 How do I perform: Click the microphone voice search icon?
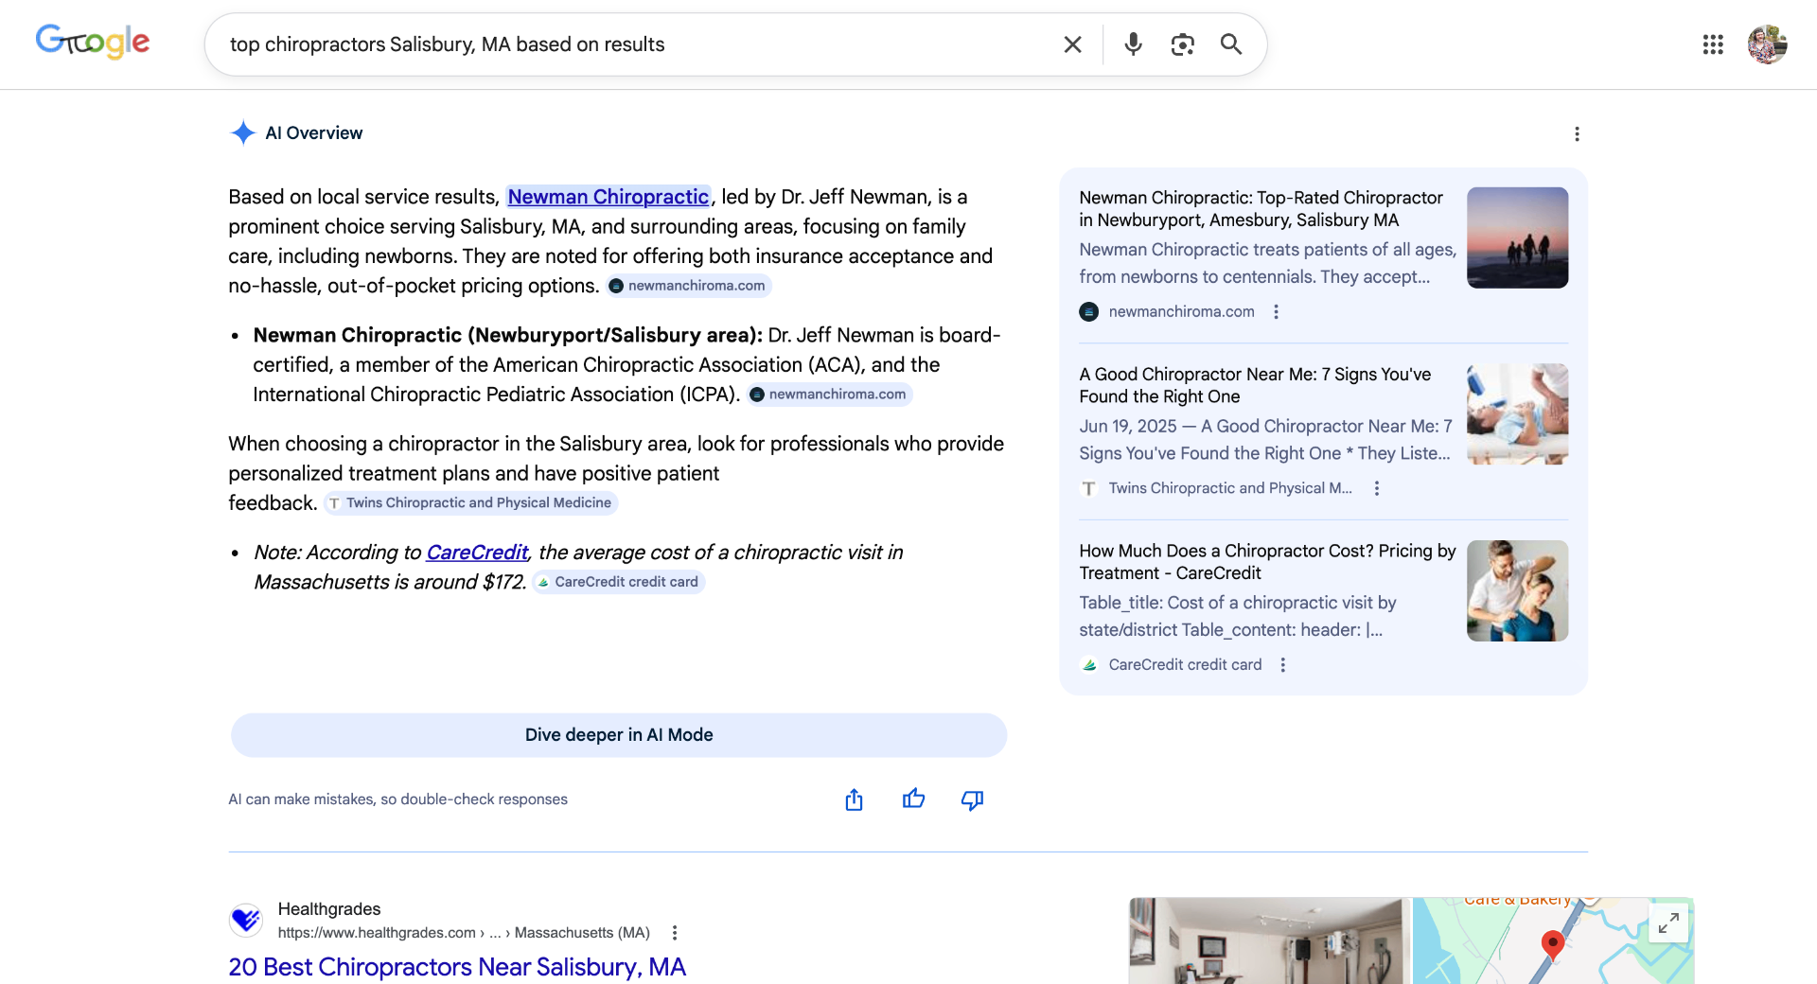point(1132,44)
